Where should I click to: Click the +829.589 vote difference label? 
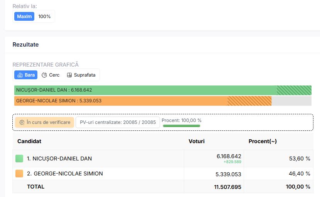pyautogui.click(x=232, y=162)
